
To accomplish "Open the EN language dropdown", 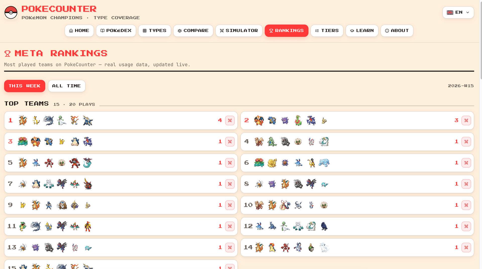I will click(458, 12).
